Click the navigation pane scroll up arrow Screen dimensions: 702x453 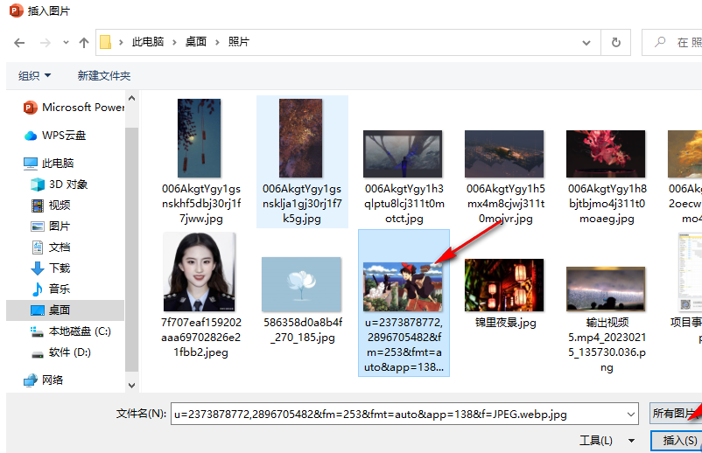click(x=131, y=98)
